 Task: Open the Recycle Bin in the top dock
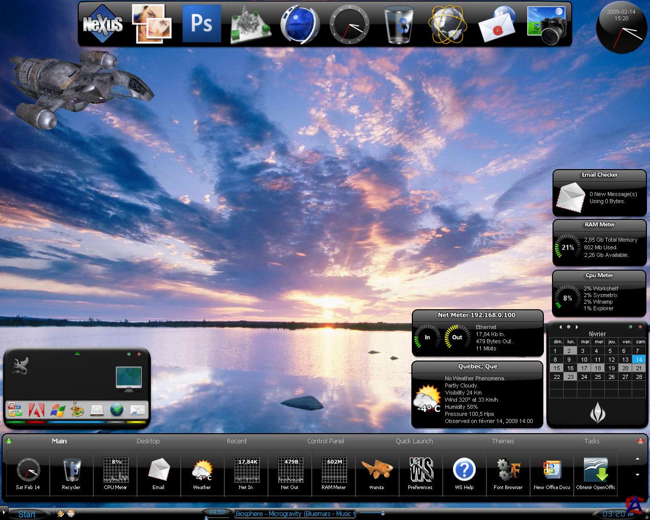click(399, 24)
